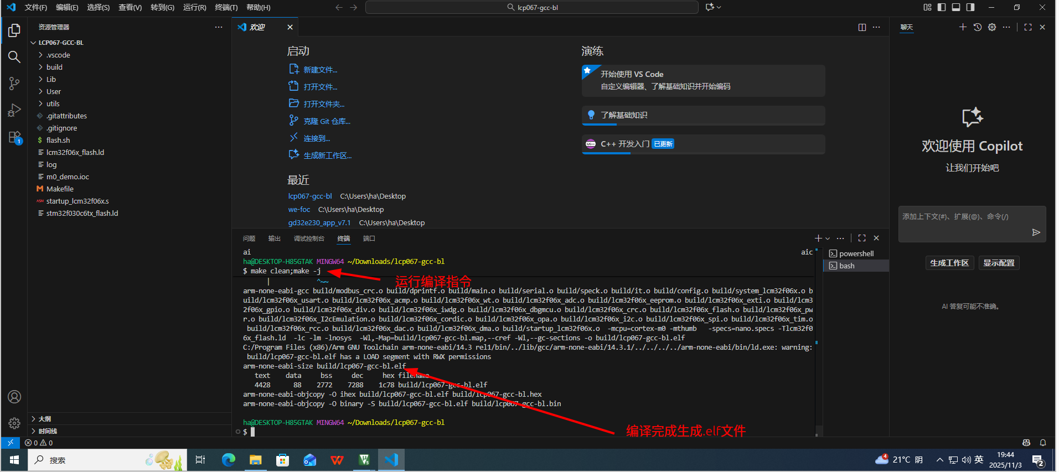Split the editor to the right

pos(862,27)
